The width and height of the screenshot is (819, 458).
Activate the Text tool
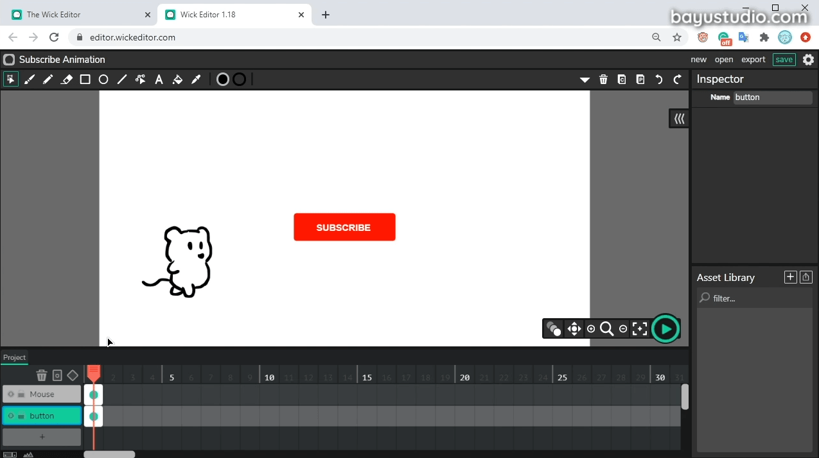pyautogui.click(x=159, y=80)
